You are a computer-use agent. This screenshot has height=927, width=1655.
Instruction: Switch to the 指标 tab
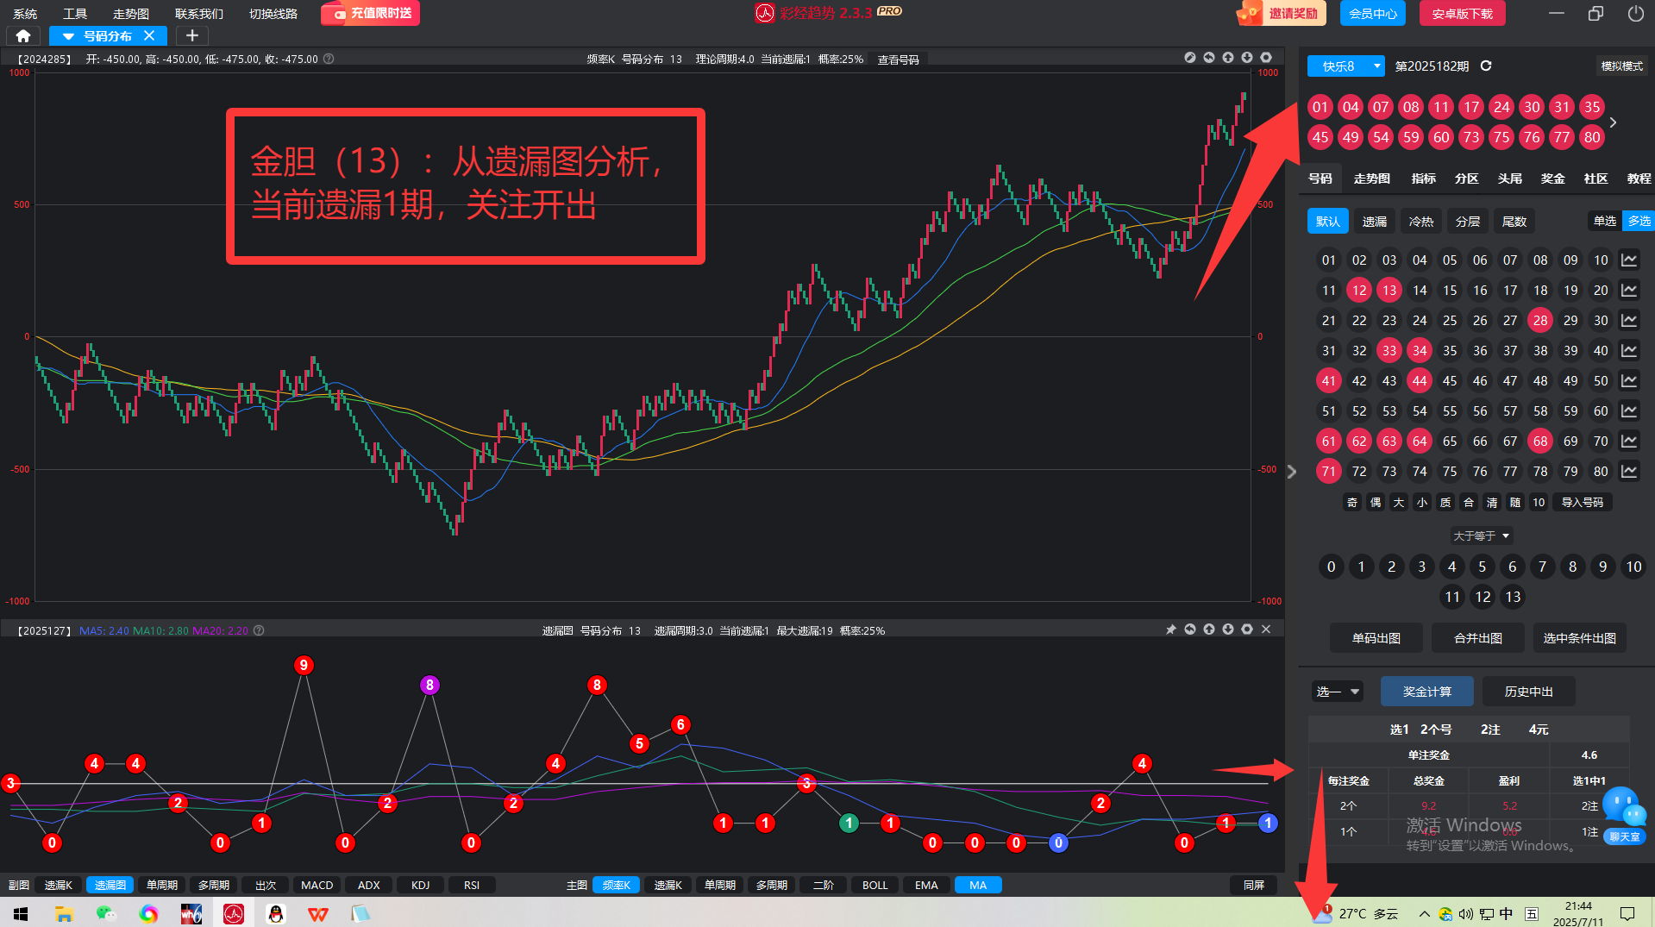1424,179
